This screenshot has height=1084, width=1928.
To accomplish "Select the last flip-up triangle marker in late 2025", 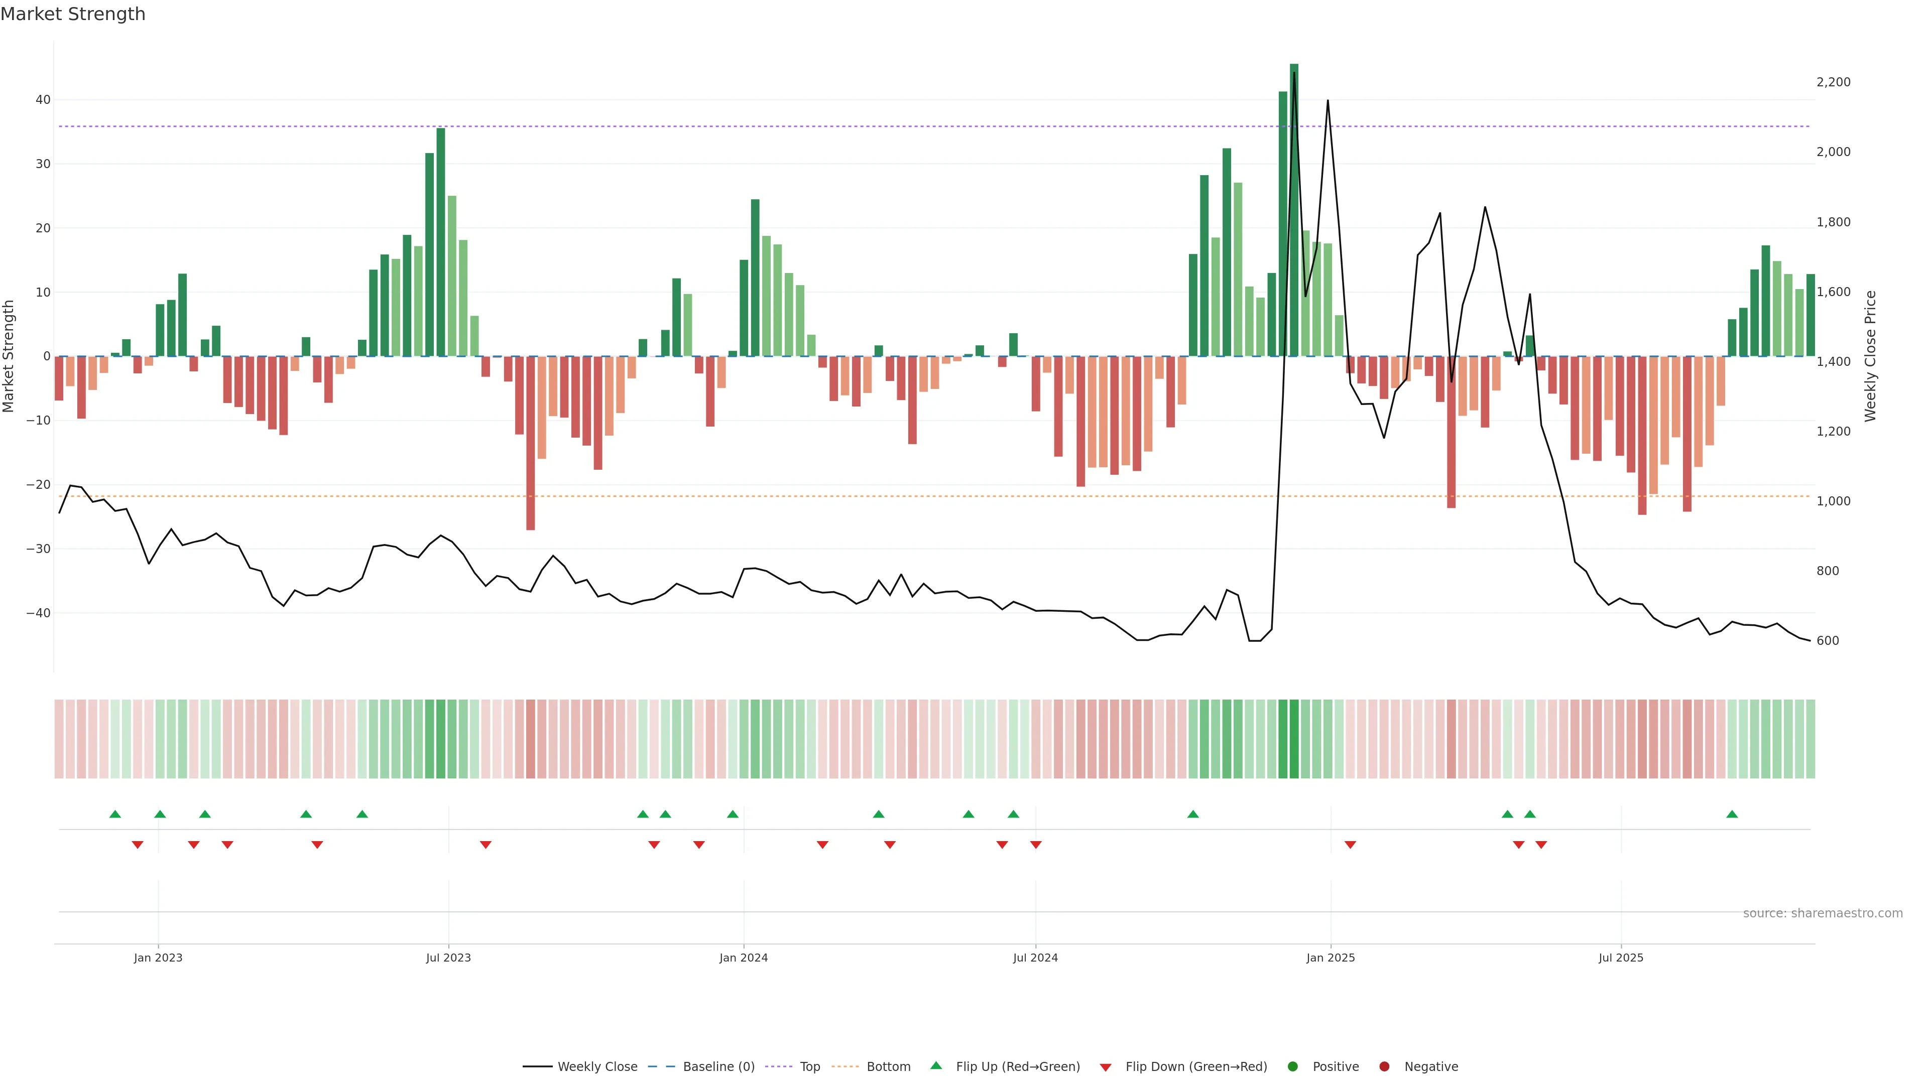I will tap(1732, 814).
